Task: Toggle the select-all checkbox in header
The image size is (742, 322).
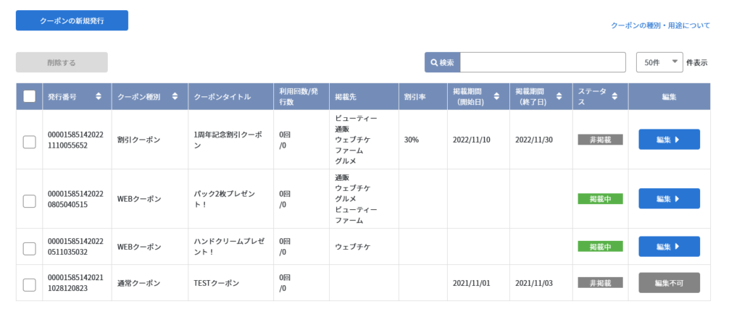Action: tap(30, 96)
